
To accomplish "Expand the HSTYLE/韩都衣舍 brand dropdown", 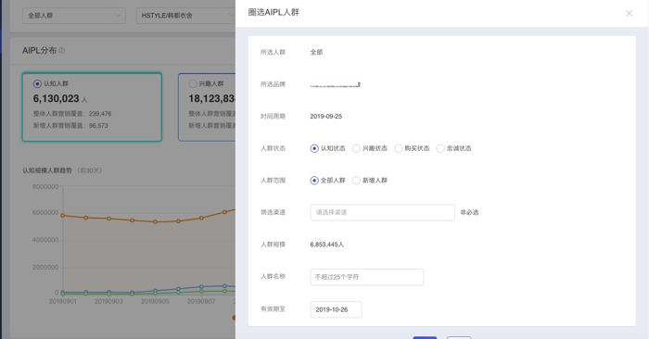I will coord(185,16).
